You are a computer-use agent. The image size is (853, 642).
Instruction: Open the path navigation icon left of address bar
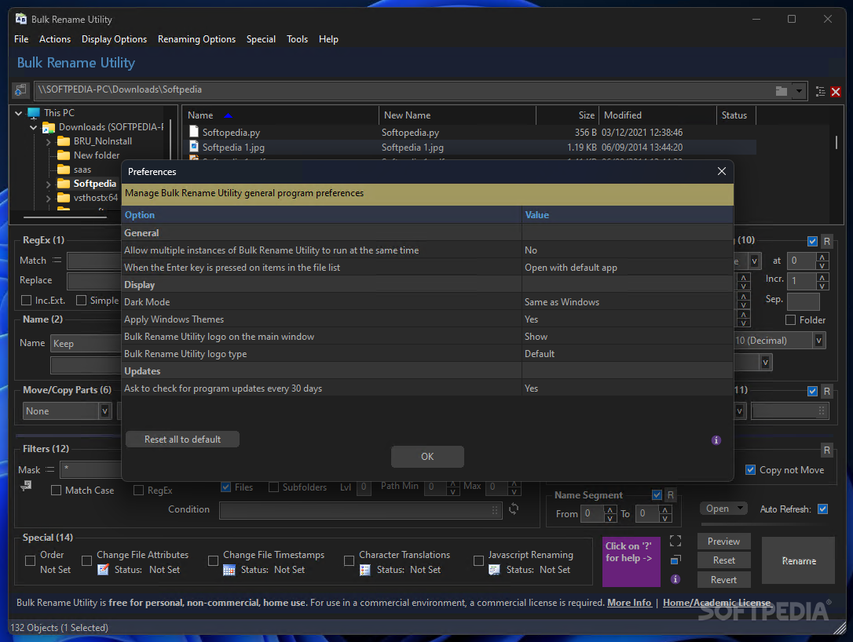point(20,90)
